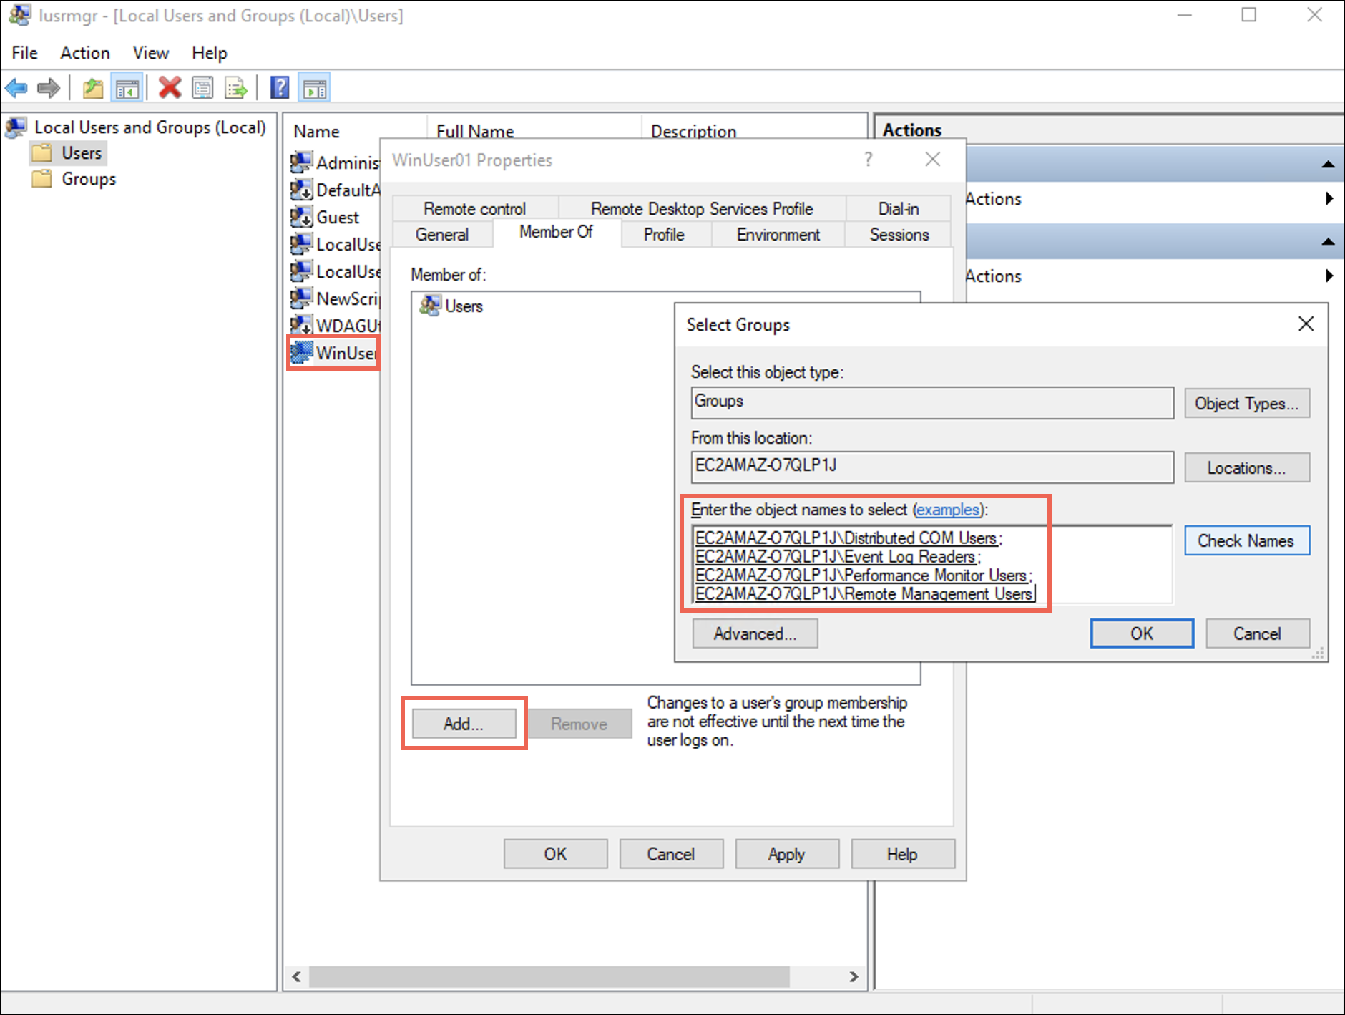Click the Export List toolbar icon

235,89
